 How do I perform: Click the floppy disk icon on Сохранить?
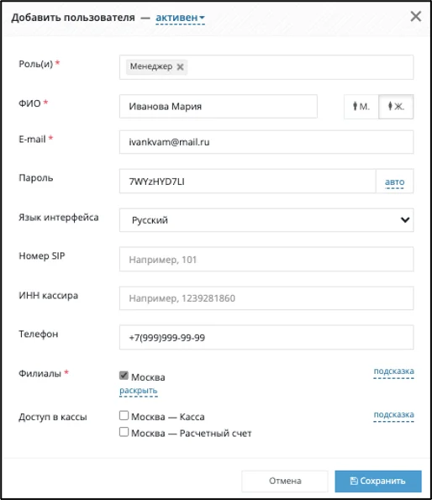pos(354,481)
